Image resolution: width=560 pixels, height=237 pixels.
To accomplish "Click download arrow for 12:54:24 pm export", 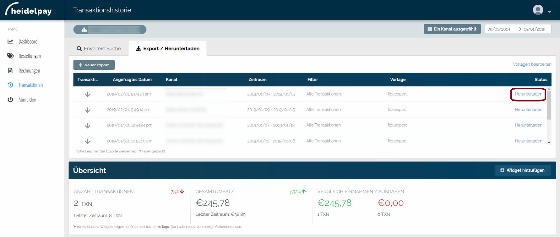I will [x=88, y=126].
